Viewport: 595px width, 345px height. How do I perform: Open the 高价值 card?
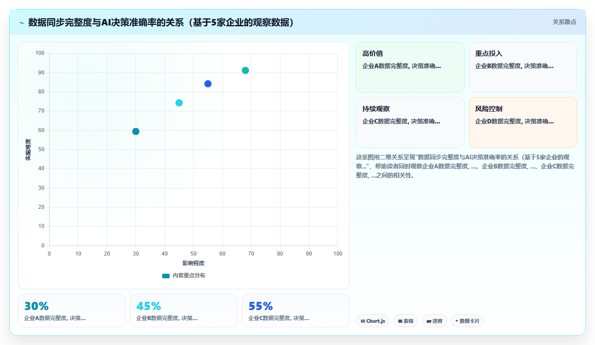(x=410, y=67)
